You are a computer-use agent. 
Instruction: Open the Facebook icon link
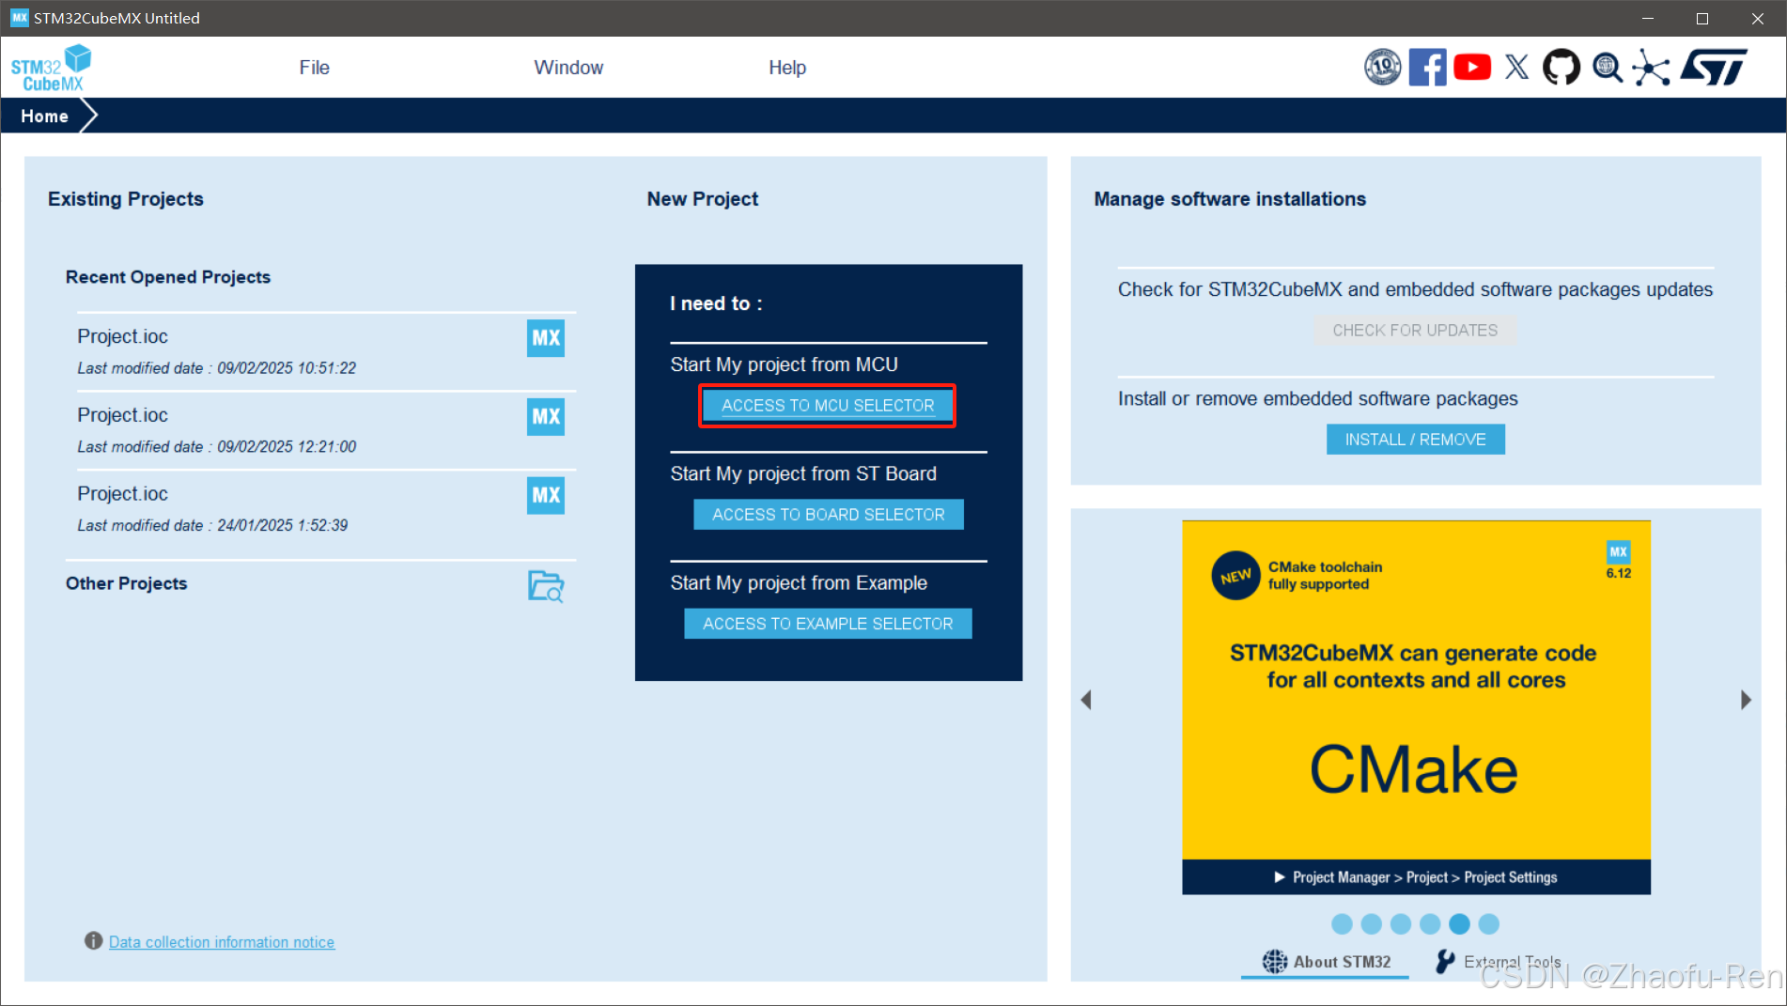[1427, 68]
